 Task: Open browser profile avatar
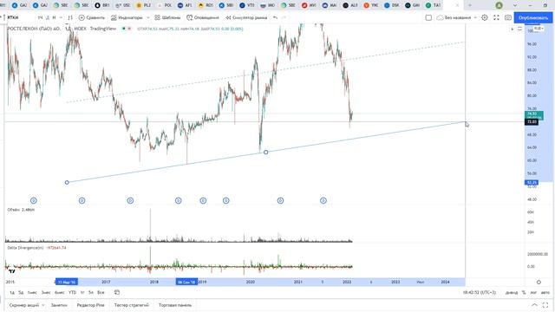pyautogui.click(x=499, y=5)
